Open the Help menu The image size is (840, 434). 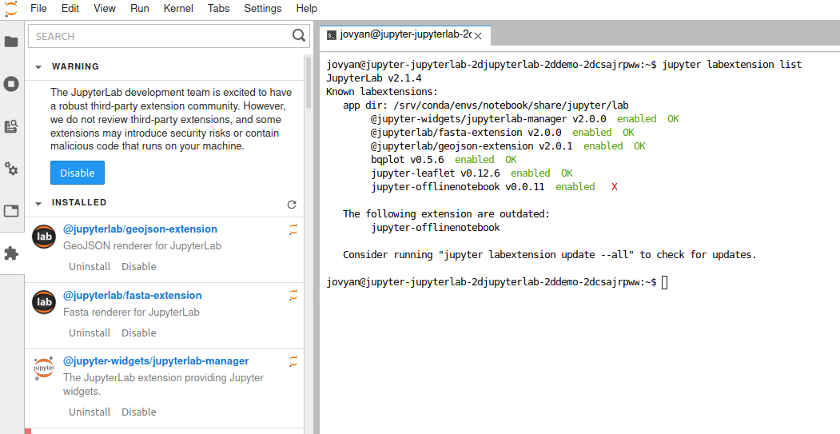[306, 9]
